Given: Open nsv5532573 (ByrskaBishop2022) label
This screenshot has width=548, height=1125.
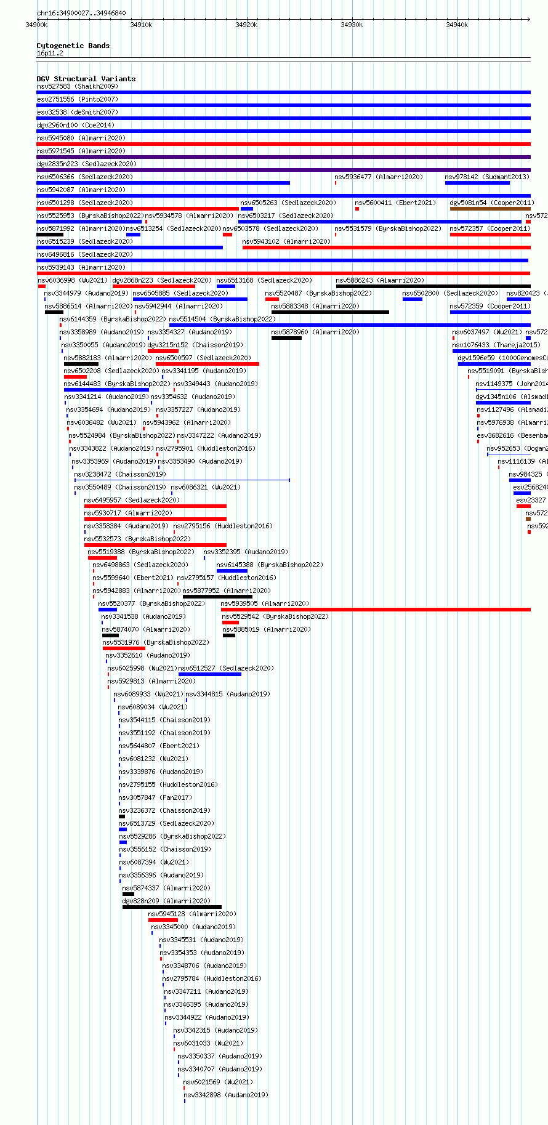Looking at the screenshot, I should [137, 539].
